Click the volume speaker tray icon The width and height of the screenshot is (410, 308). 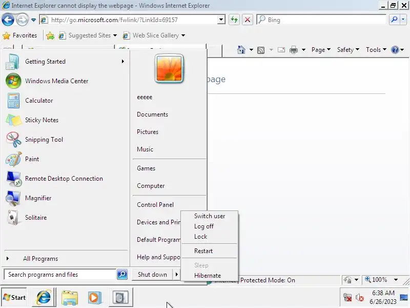tap(360, 298)
